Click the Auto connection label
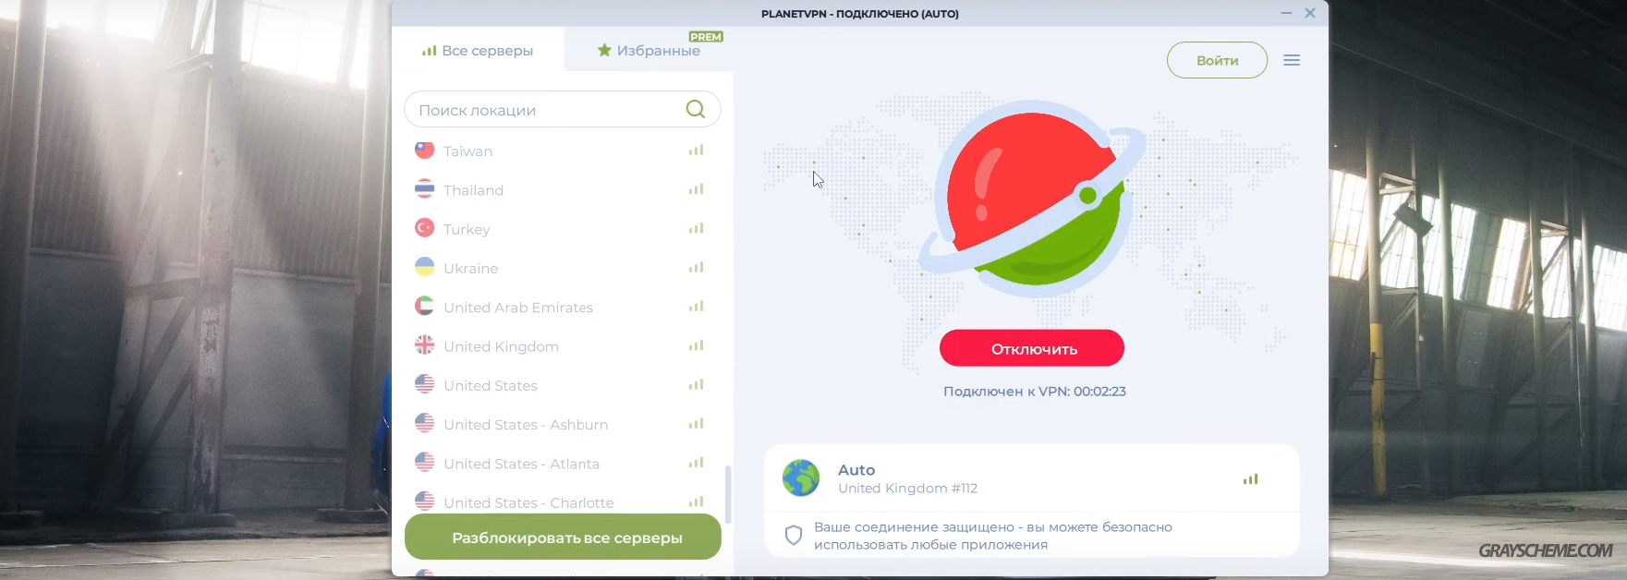The width and height of the screenshot is (1627, 580). point(856,469)
